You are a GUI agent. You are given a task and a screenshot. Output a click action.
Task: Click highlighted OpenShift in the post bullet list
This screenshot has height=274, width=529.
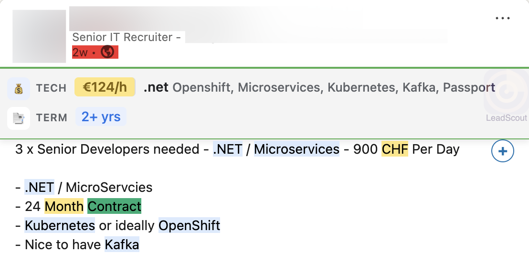189,225
